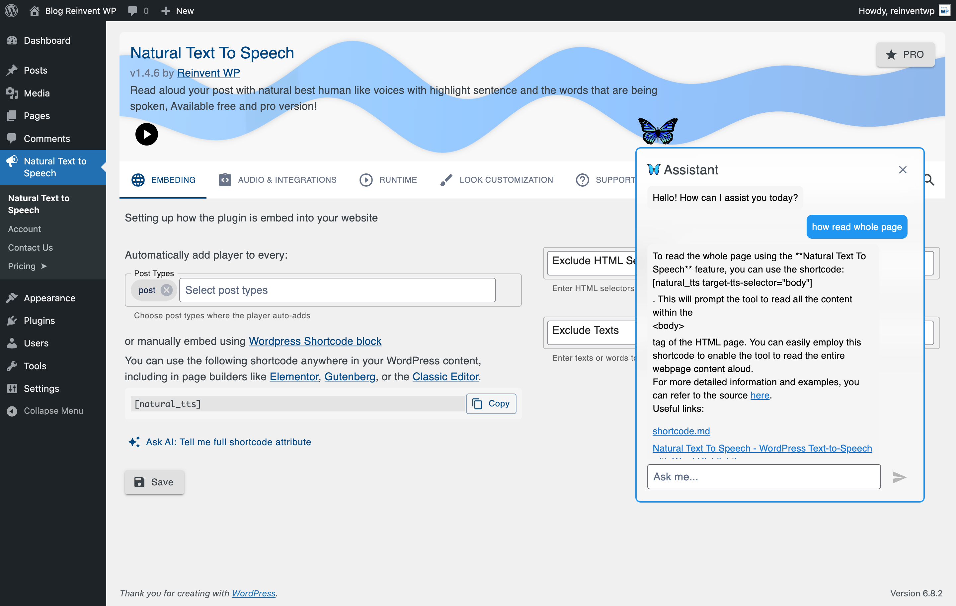Save the embedding settings
The width and height of the screenshot is (956, 606).
point(154,482)
